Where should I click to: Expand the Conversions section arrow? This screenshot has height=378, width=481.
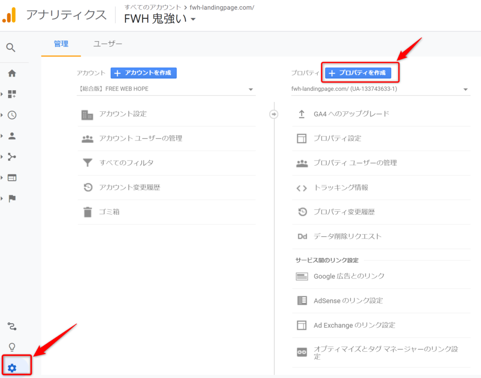tap(2, 199)
